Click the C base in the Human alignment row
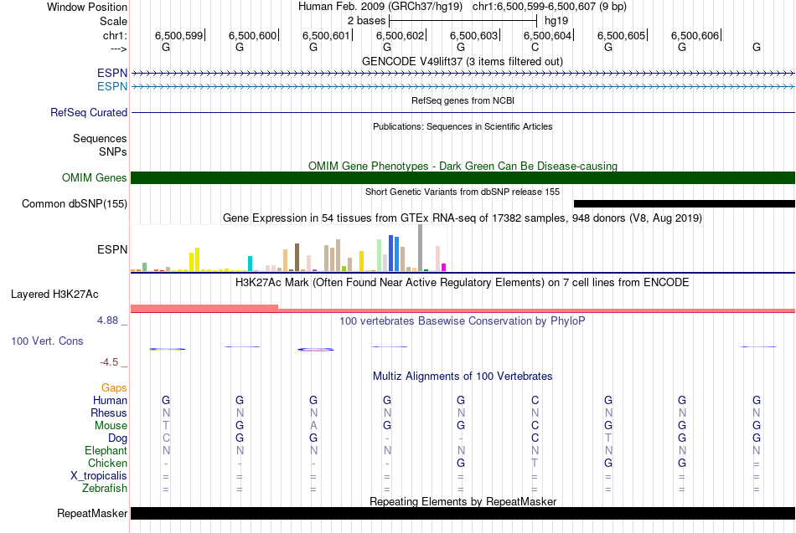This screenshot has width=796, height=533. [535, 401]
